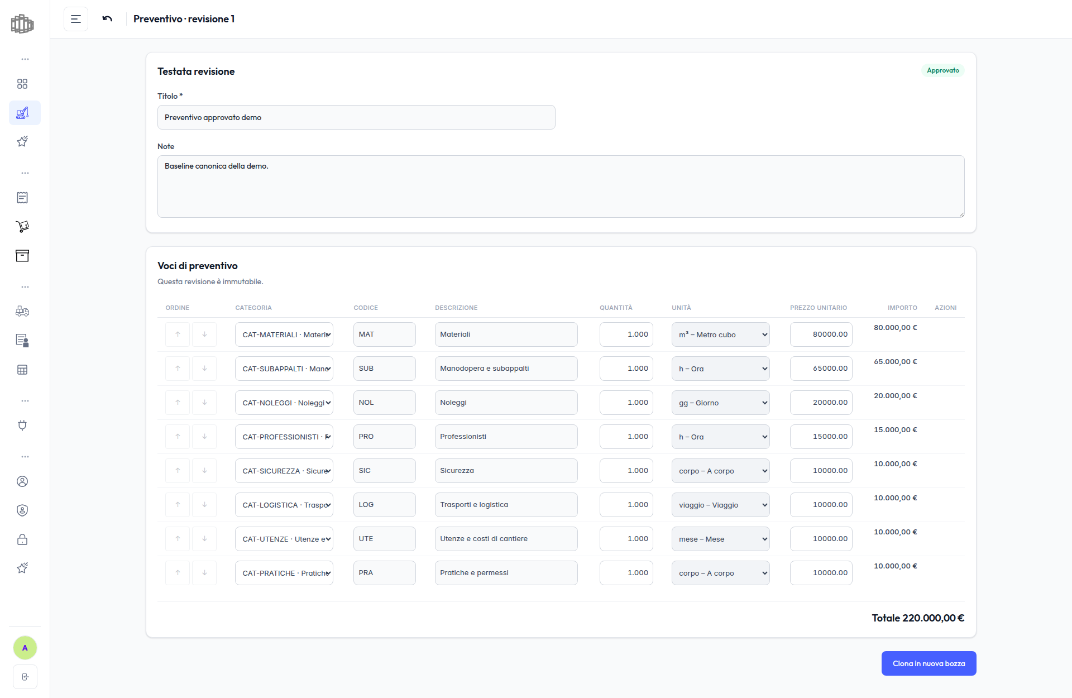Image resolution: width=1072 pixels, height=698 pixels.
Task: Open the CAT-SICUREZZA category dropdown
Action: (x=284, y=471)
